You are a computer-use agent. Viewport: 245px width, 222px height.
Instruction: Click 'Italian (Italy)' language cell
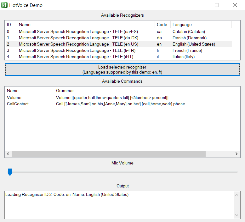[184, 57]
